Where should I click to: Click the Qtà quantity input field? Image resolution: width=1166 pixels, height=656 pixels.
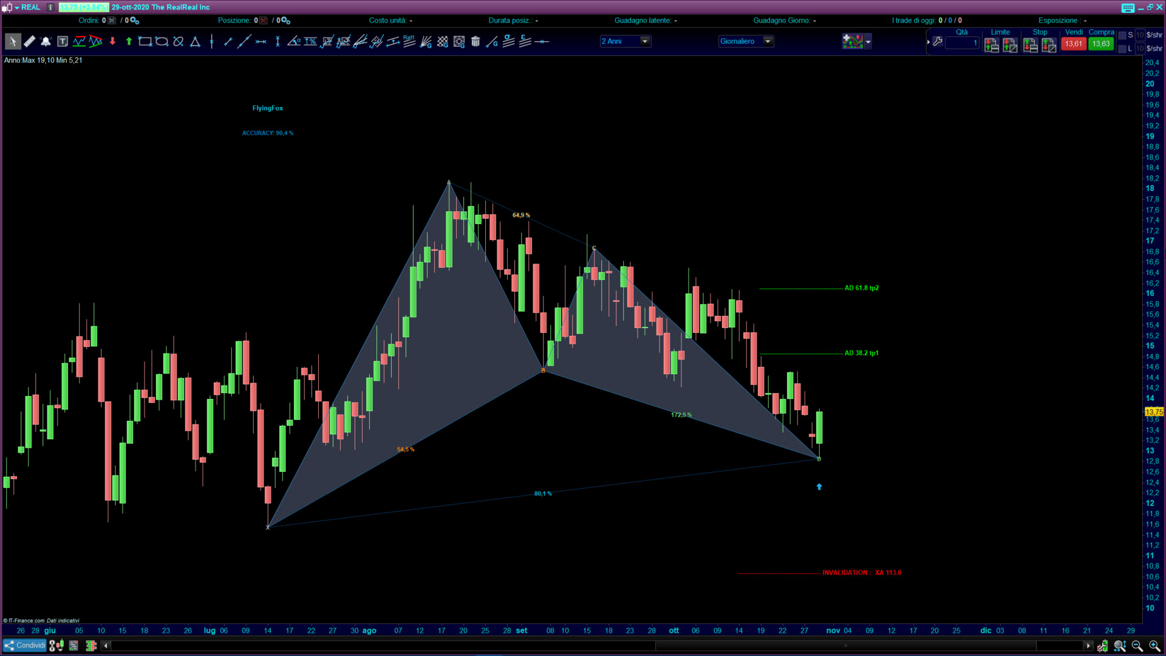[962, 43]
